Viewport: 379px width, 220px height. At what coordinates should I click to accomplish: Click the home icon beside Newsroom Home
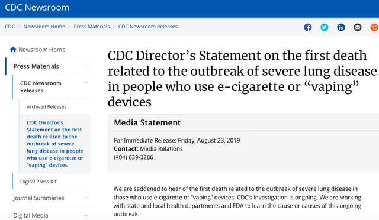pyautogui.click(x=13, y=50)
